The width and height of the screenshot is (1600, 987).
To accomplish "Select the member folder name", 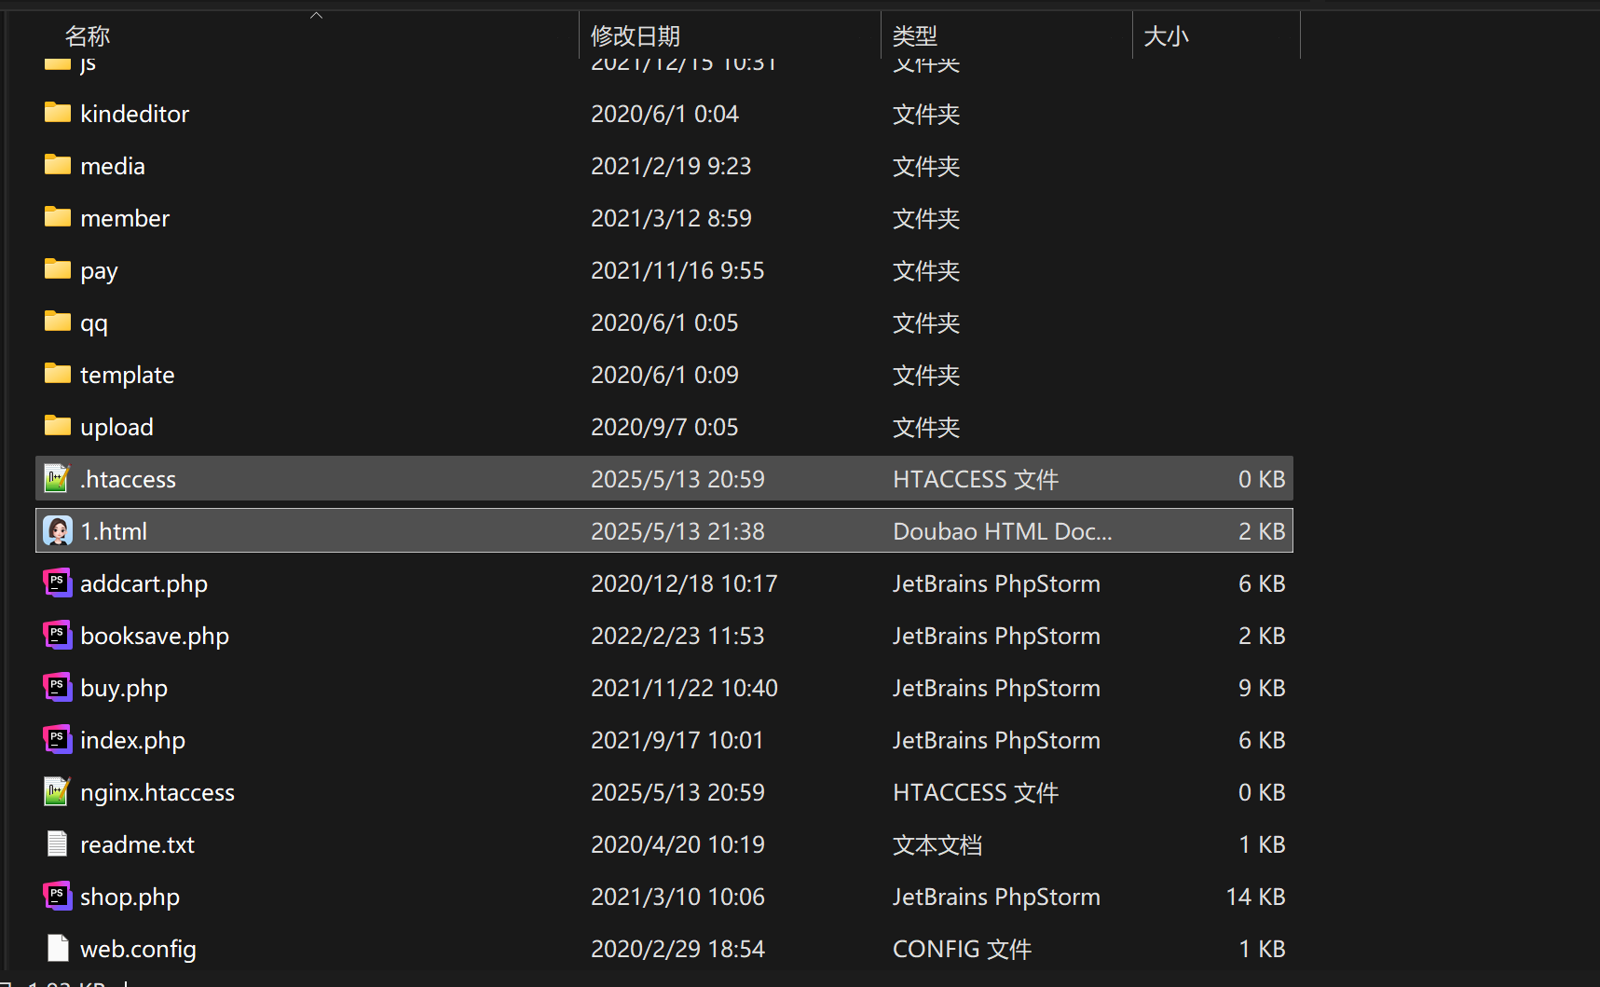I will click(x=125, y=218).
